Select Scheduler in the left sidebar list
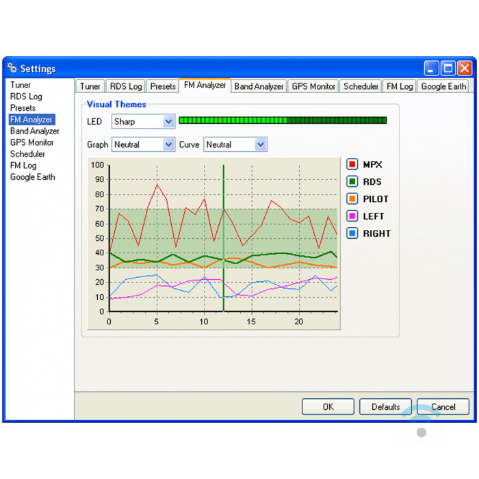The height and width of the screenshot is (479, 479). tap(27, 154)
